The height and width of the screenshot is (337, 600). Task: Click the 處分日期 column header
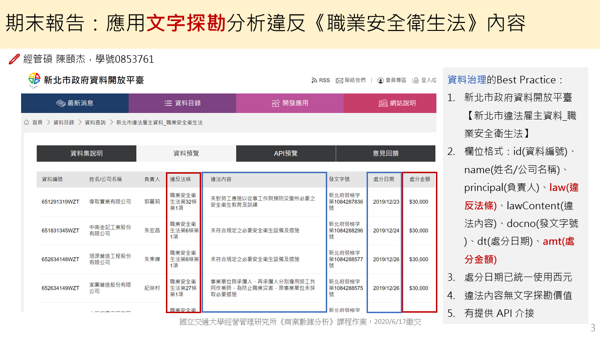coord(383,179)
